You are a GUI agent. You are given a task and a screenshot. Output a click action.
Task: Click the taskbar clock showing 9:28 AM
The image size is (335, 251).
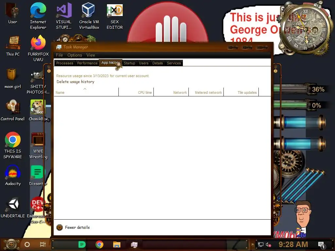(x=293, y=244)
